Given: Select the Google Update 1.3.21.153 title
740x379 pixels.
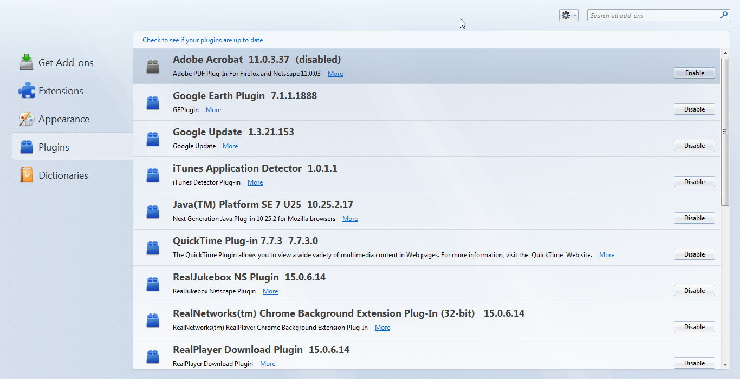Looking at the screenshot, I should [233, 132].
